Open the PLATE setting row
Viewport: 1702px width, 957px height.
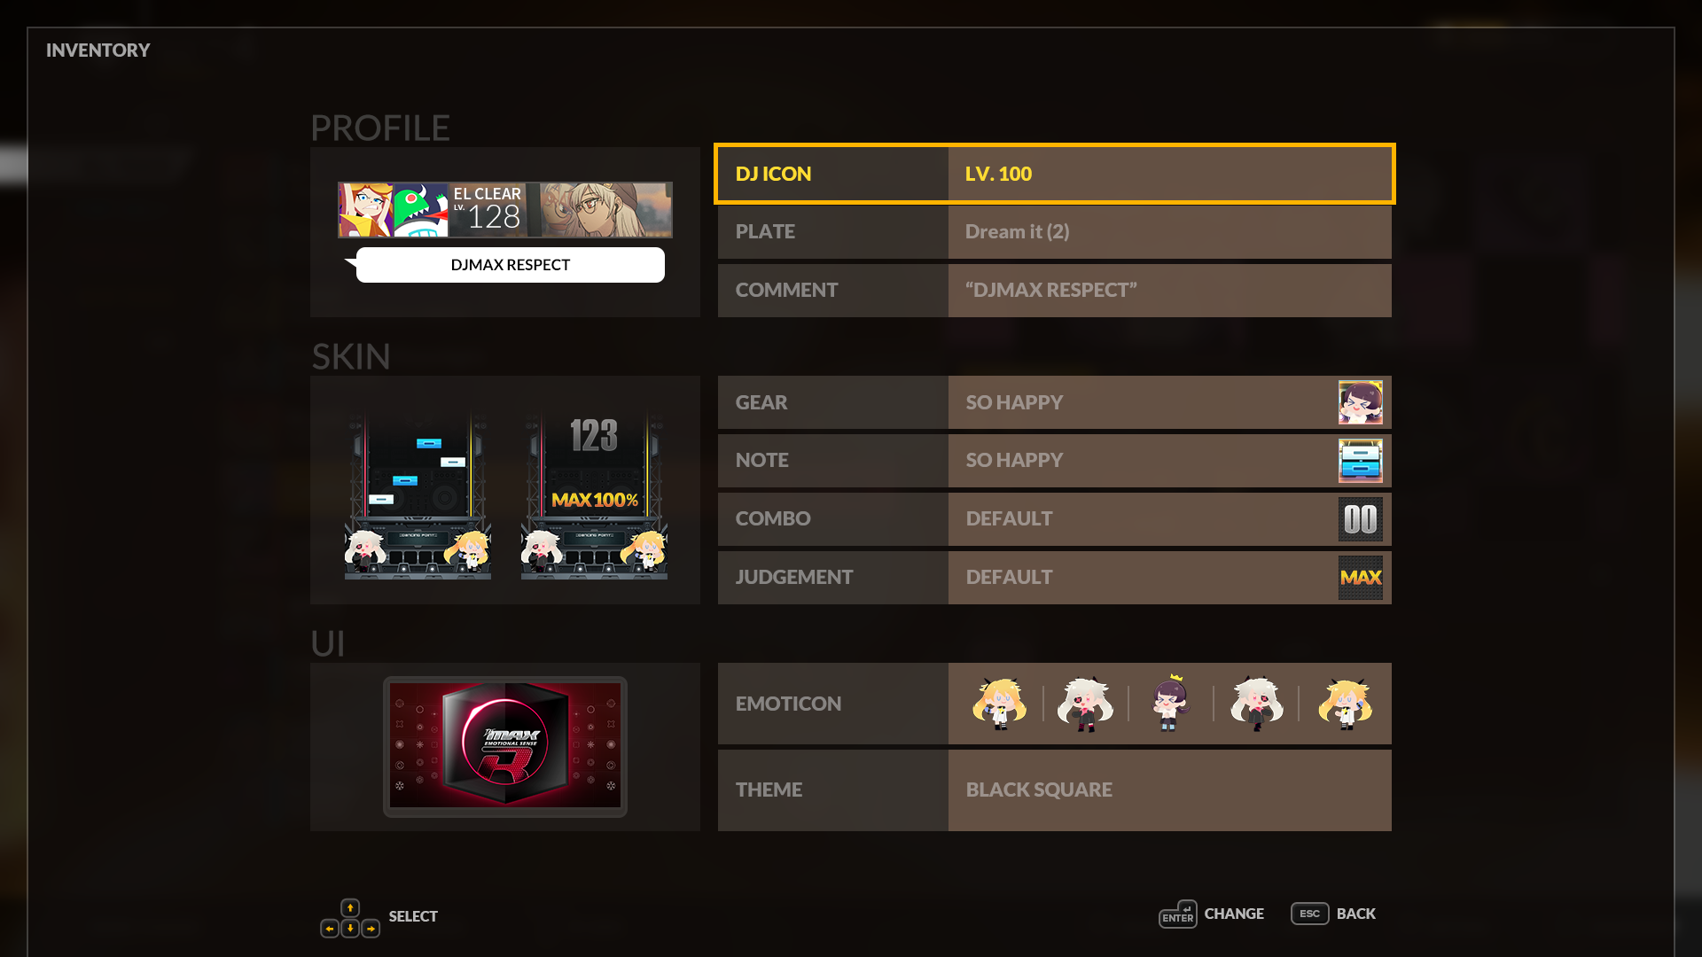[x=1055, y=232]
